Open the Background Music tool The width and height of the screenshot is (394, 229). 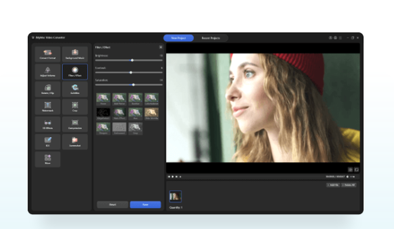click(75, 54)
